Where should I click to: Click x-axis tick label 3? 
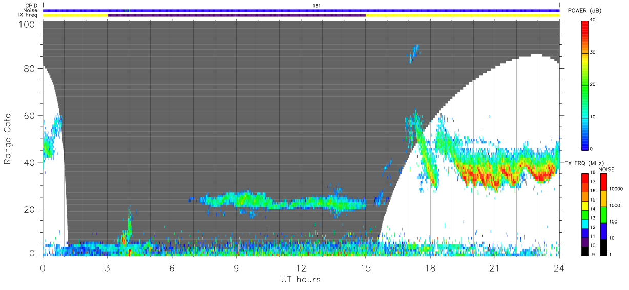pos(108,267)
